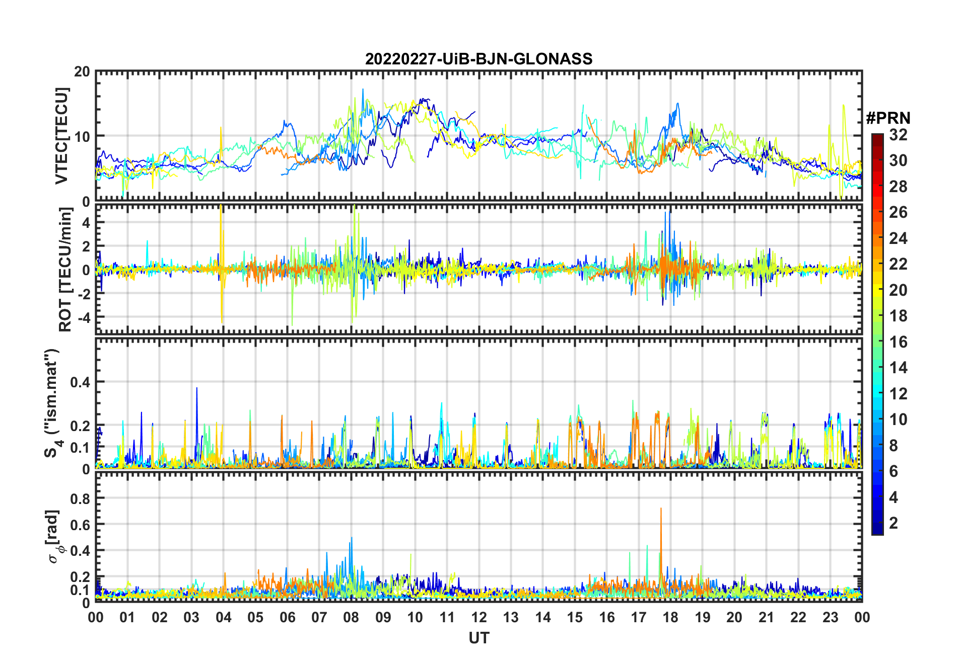Image resolution: width=958 pixels, height=669 pixels.
Task: Click the 0.6 tick on sigma-phi axis
Action: (x=80, y=525)
